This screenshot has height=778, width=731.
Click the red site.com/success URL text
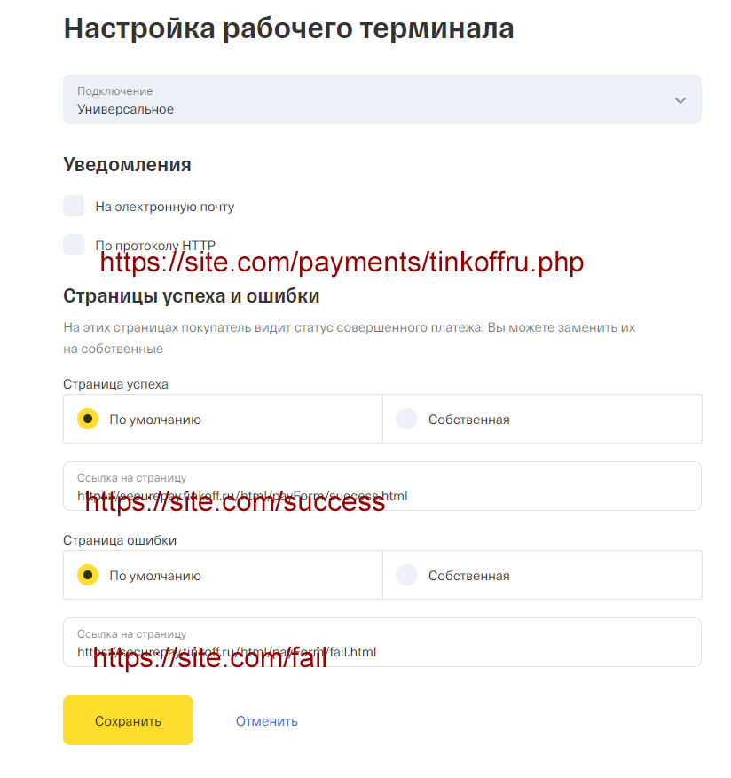[235, 503]
